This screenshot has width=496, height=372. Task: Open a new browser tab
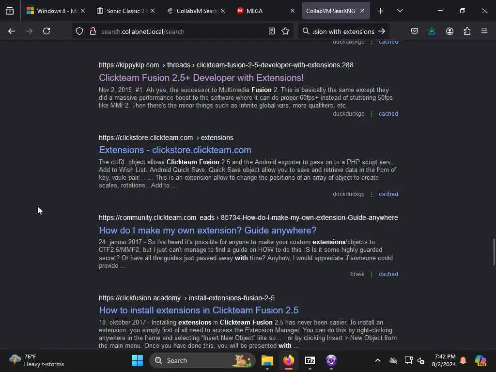point(381,11)
